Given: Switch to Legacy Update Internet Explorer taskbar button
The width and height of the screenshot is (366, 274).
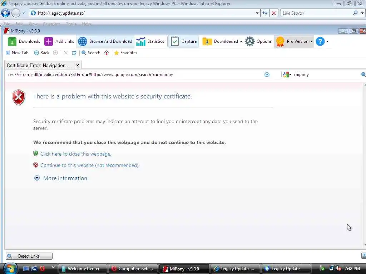Looking at the screenshot, I should (x=235, y=269).
